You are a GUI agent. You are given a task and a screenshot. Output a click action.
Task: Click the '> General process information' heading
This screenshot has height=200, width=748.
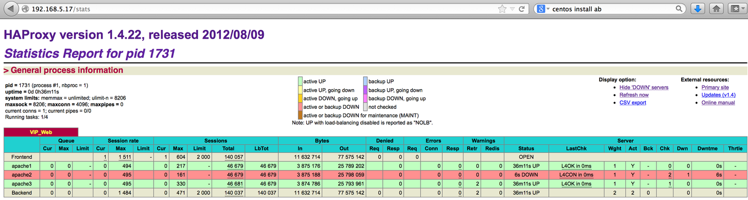[63, 70]
